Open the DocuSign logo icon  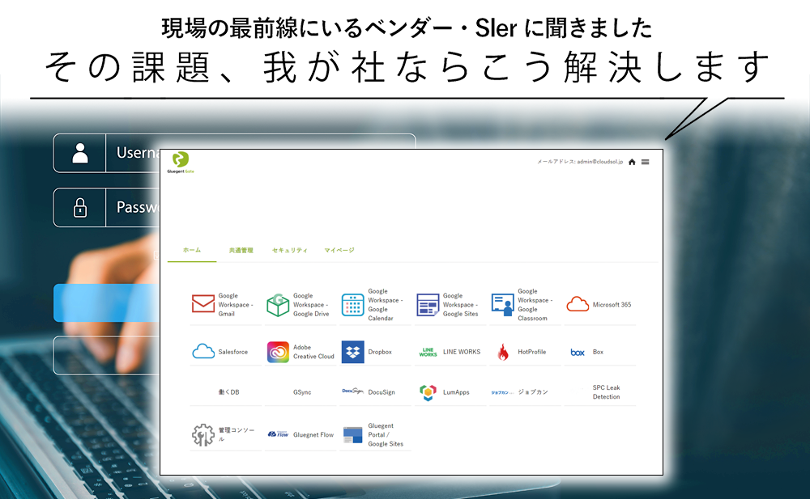point(353,391)
